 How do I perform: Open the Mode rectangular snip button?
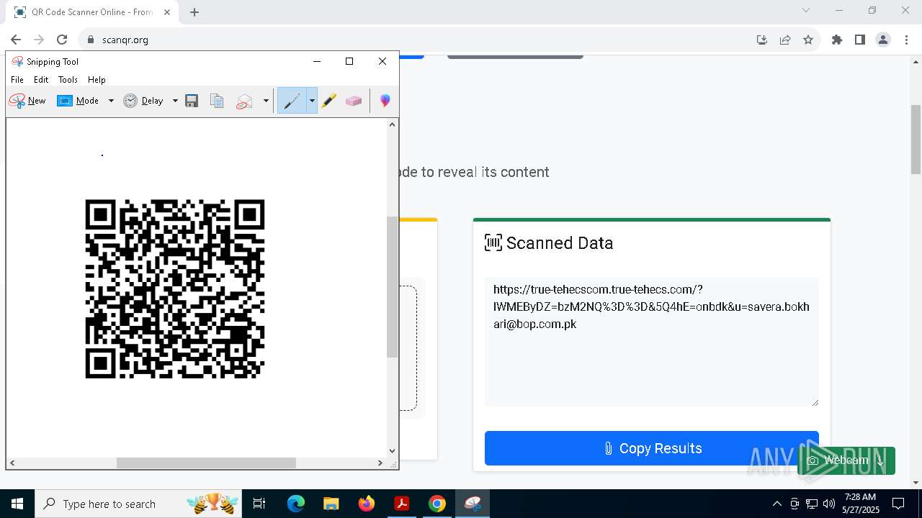coord(78,101)
